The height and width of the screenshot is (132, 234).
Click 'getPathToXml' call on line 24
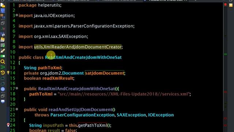93,125
